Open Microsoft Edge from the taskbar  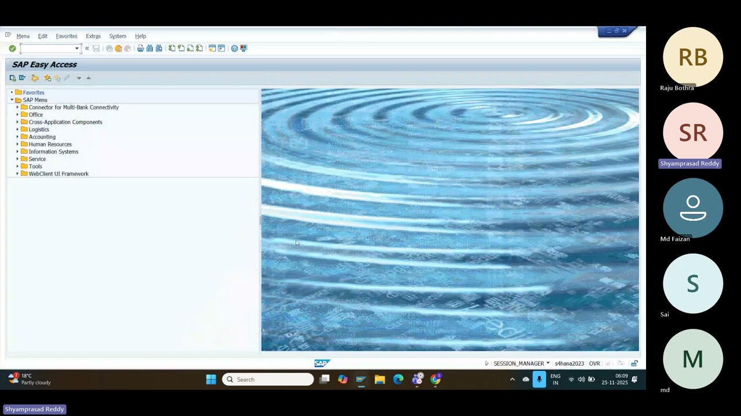(398, 380)
